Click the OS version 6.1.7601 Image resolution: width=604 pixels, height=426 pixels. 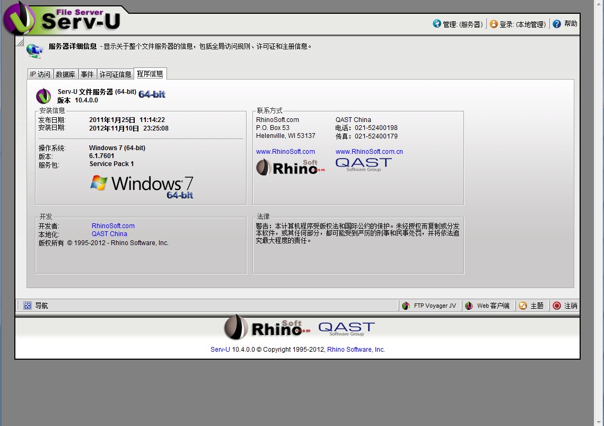[102, 156]
